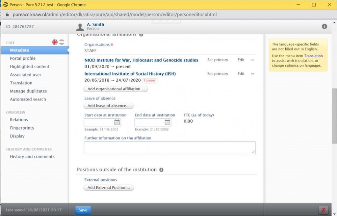Click the info icon in top-right header
The image size is (337, 216).
(x=324, y=26)
